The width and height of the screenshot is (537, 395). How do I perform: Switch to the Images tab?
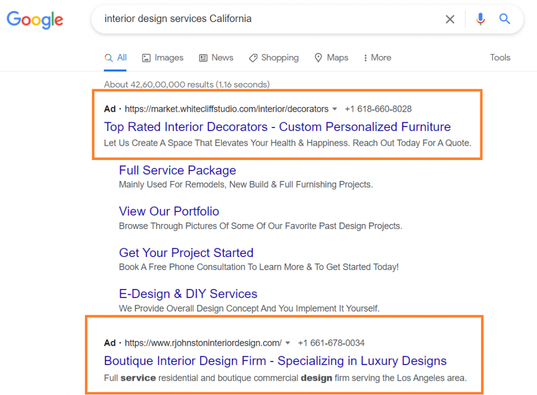click(x=163, y=58)
